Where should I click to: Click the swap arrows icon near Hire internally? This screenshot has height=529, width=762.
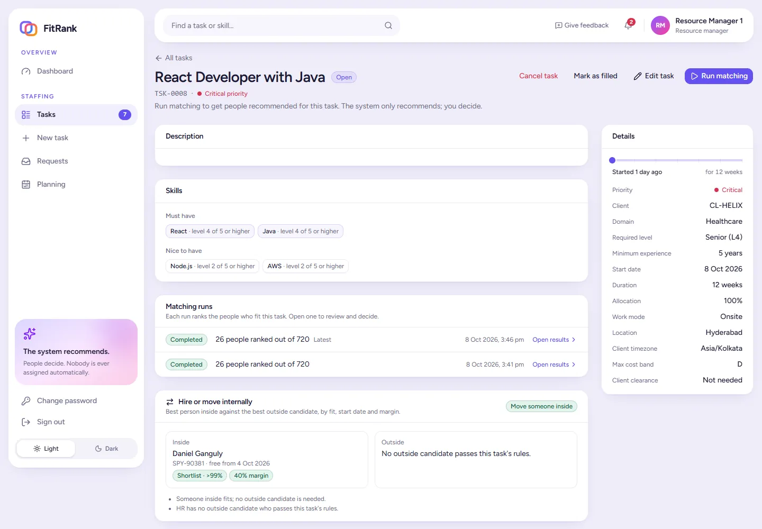coord(170,402)
